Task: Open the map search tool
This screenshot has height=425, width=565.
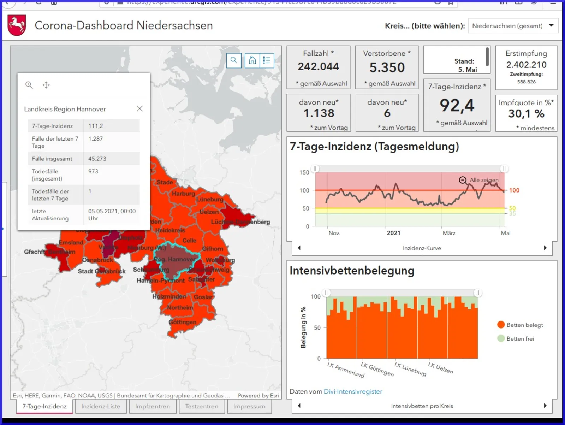Action: 234,60
